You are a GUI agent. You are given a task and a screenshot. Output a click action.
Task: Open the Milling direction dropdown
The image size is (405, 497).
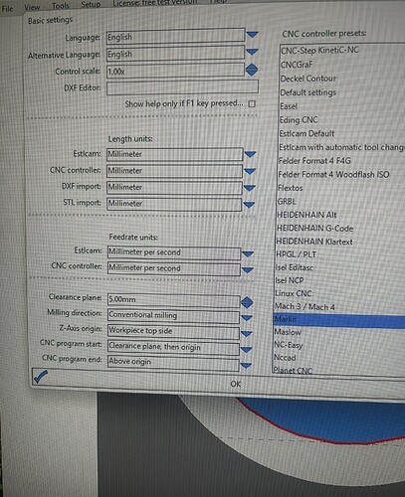click(x=247, y=318)
